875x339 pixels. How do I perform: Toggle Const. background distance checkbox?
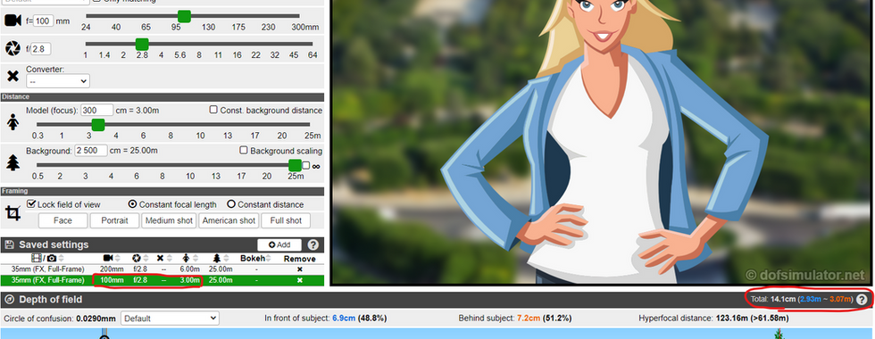click(213, 110)
